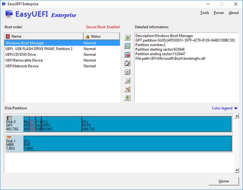
Task: Set one-time boot entry icon
Action: [127, 72]
